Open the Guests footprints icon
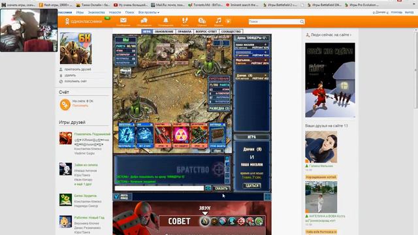Image resolution: width=418 pixels, height=235 pixels. pos(185,21)
